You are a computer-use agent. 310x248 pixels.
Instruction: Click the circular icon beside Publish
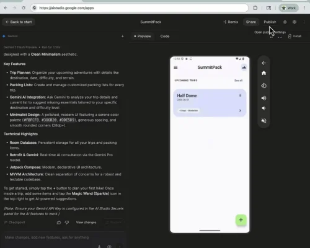(x=285, y=22)
